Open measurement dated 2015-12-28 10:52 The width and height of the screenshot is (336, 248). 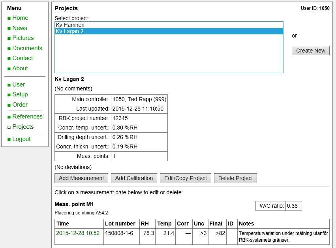click(78, 233)
